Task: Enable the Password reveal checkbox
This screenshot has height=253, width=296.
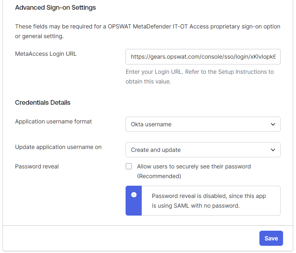Action: coord(129,167)
